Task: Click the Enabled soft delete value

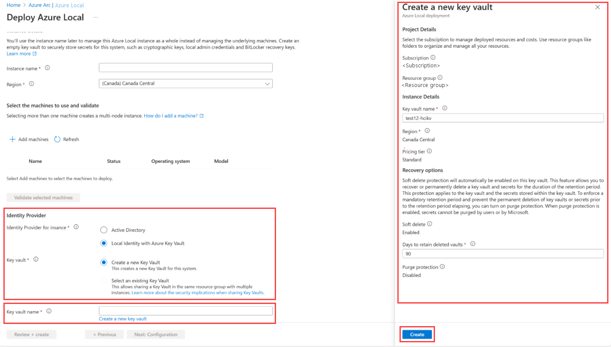Action: [x=411, y=232]
